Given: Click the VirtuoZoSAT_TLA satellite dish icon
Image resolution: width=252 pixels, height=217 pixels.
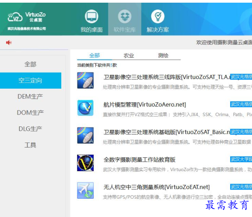Looking at the screenshot, I should pos(85,80).
